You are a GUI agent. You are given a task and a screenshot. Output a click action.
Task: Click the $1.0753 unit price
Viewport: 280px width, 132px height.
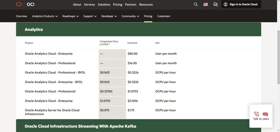tap(133, 91)
